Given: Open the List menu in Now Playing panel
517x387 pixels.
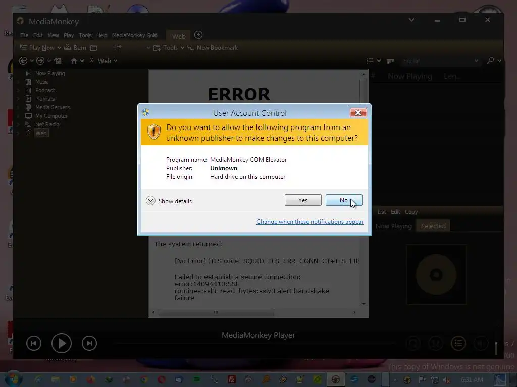Looking at the screenshot, I should (x=382, y=212).
